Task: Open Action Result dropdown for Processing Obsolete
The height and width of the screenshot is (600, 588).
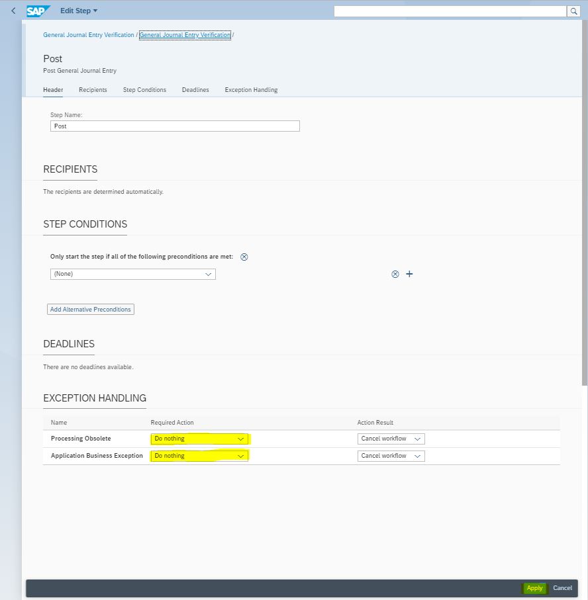Action: (x=391, y=439)
